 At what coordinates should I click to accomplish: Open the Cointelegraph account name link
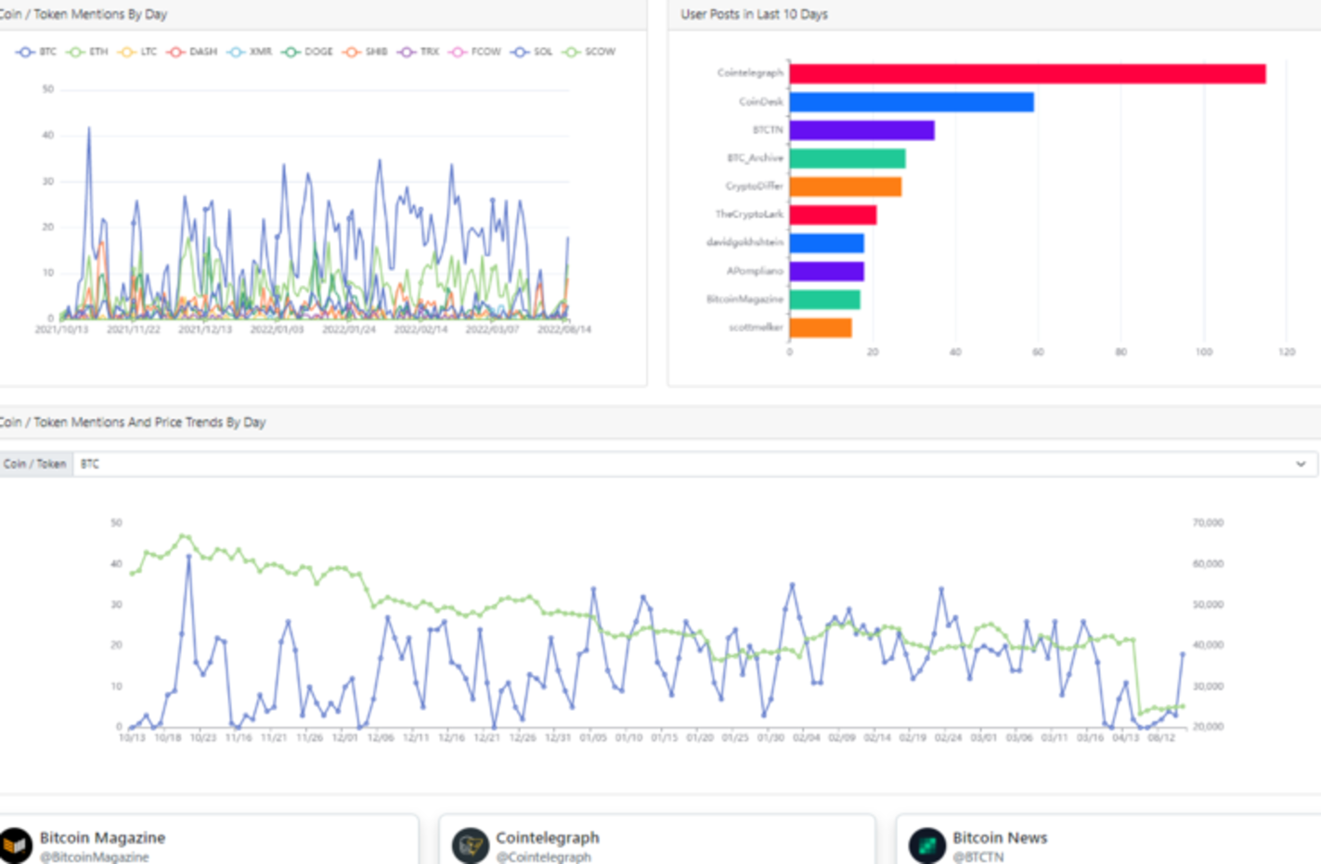548,837
